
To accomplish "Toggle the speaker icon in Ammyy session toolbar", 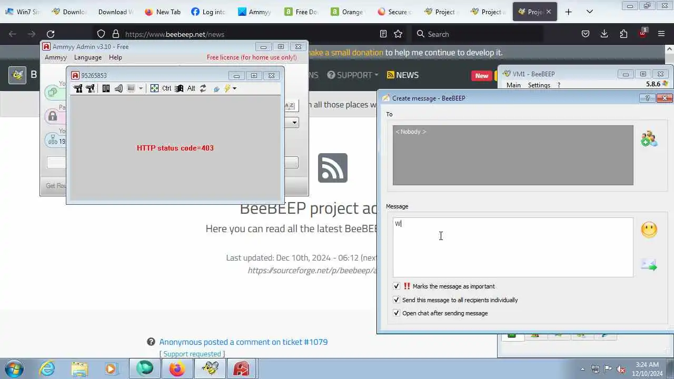I will (x=118, y=88).
